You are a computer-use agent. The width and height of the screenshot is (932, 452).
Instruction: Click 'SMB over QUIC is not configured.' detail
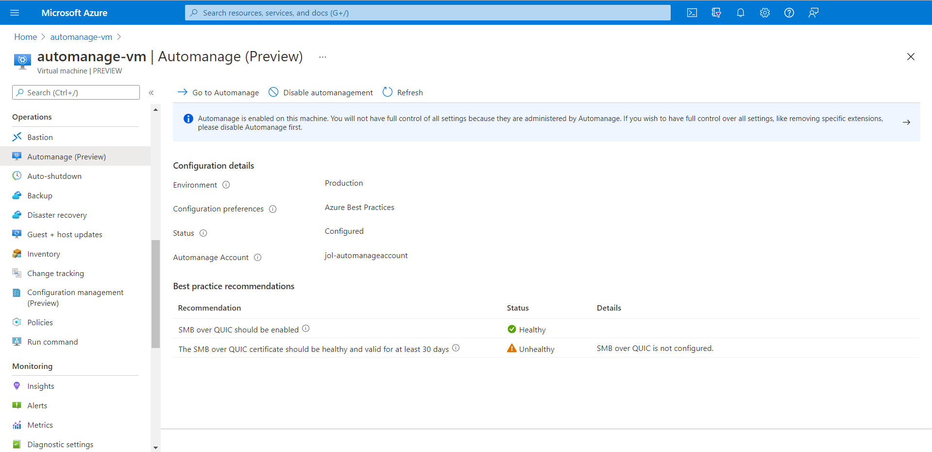pyautogui.click(x=655, y=348)
